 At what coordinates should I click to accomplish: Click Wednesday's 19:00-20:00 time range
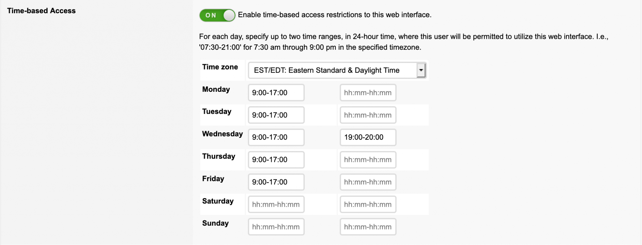pos(367,137)
